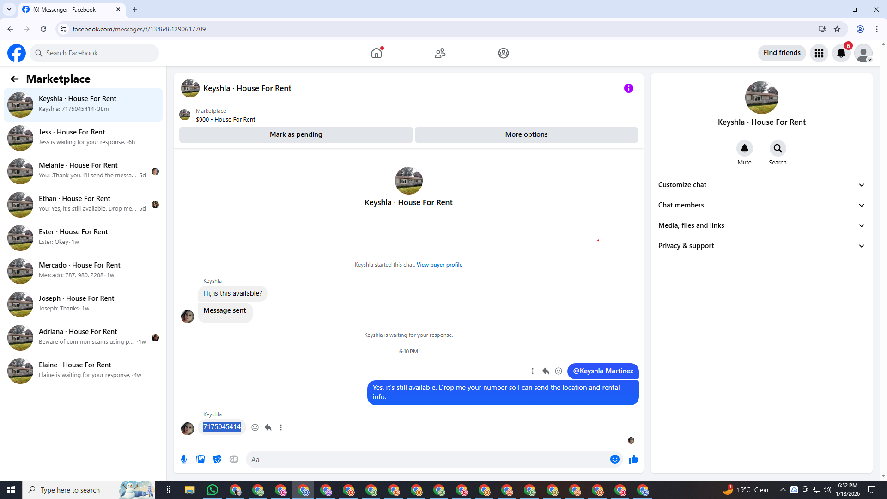Open the View buyer profile link
The image size is (887, 499).
pos(439,265)
